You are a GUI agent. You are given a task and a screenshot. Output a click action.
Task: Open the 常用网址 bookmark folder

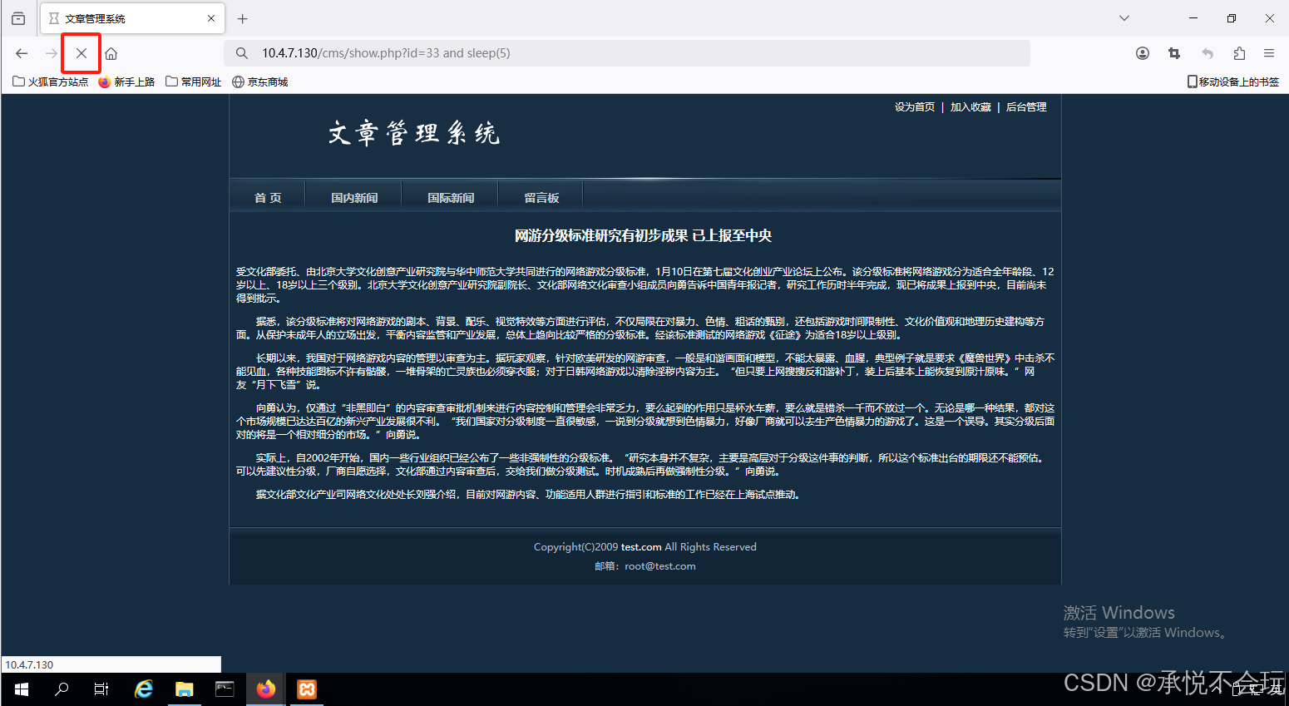coord(194,81)
